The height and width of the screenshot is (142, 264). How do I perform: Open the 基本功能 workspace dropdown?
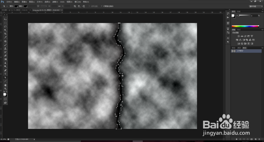click(256, 6)
